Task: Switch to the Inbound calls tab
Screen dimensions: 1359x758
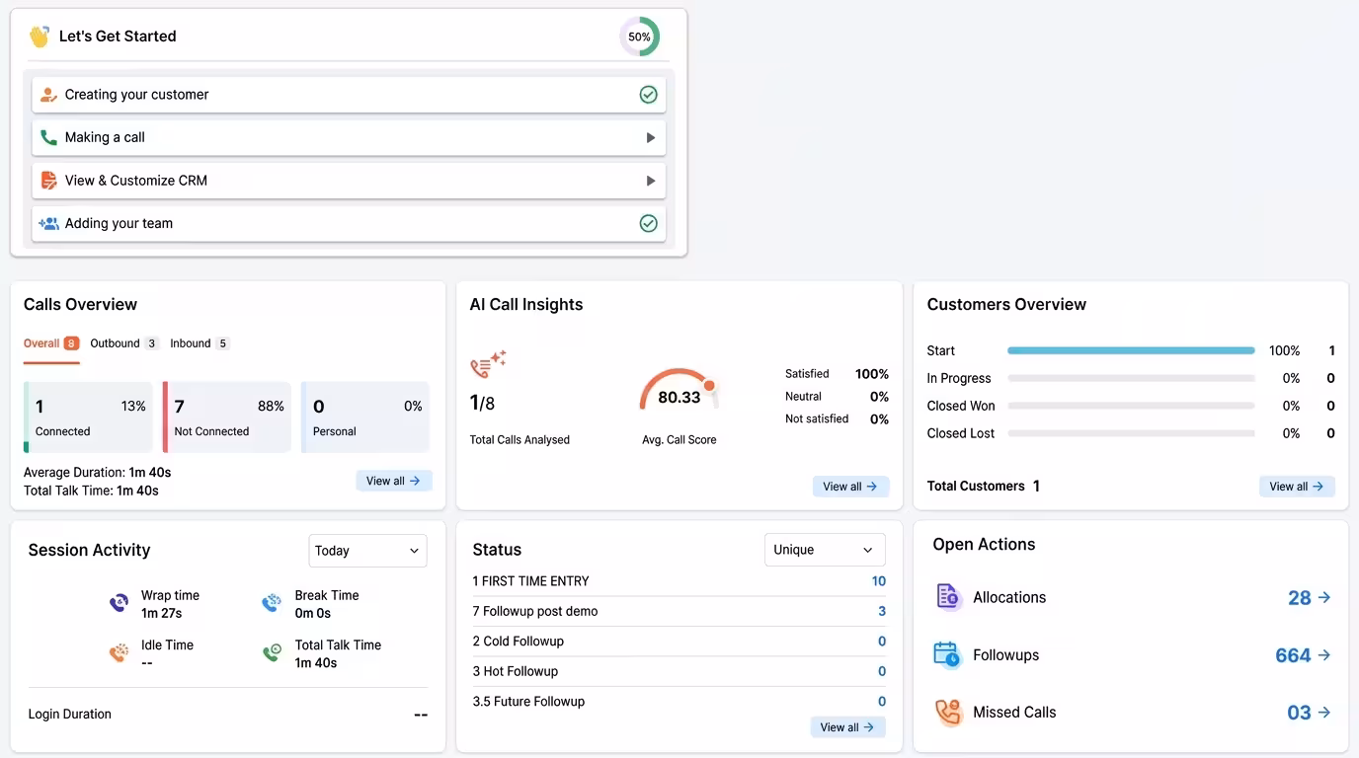Action: [200, 343]
